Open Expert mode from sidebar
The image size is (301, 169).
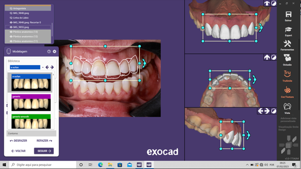point(288,30)
